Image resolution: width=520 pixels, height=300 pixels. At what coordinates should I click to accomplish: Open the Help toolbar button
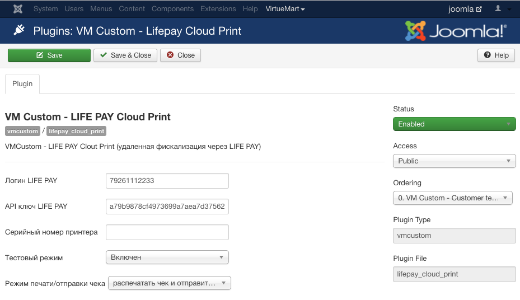coord(496,55)
